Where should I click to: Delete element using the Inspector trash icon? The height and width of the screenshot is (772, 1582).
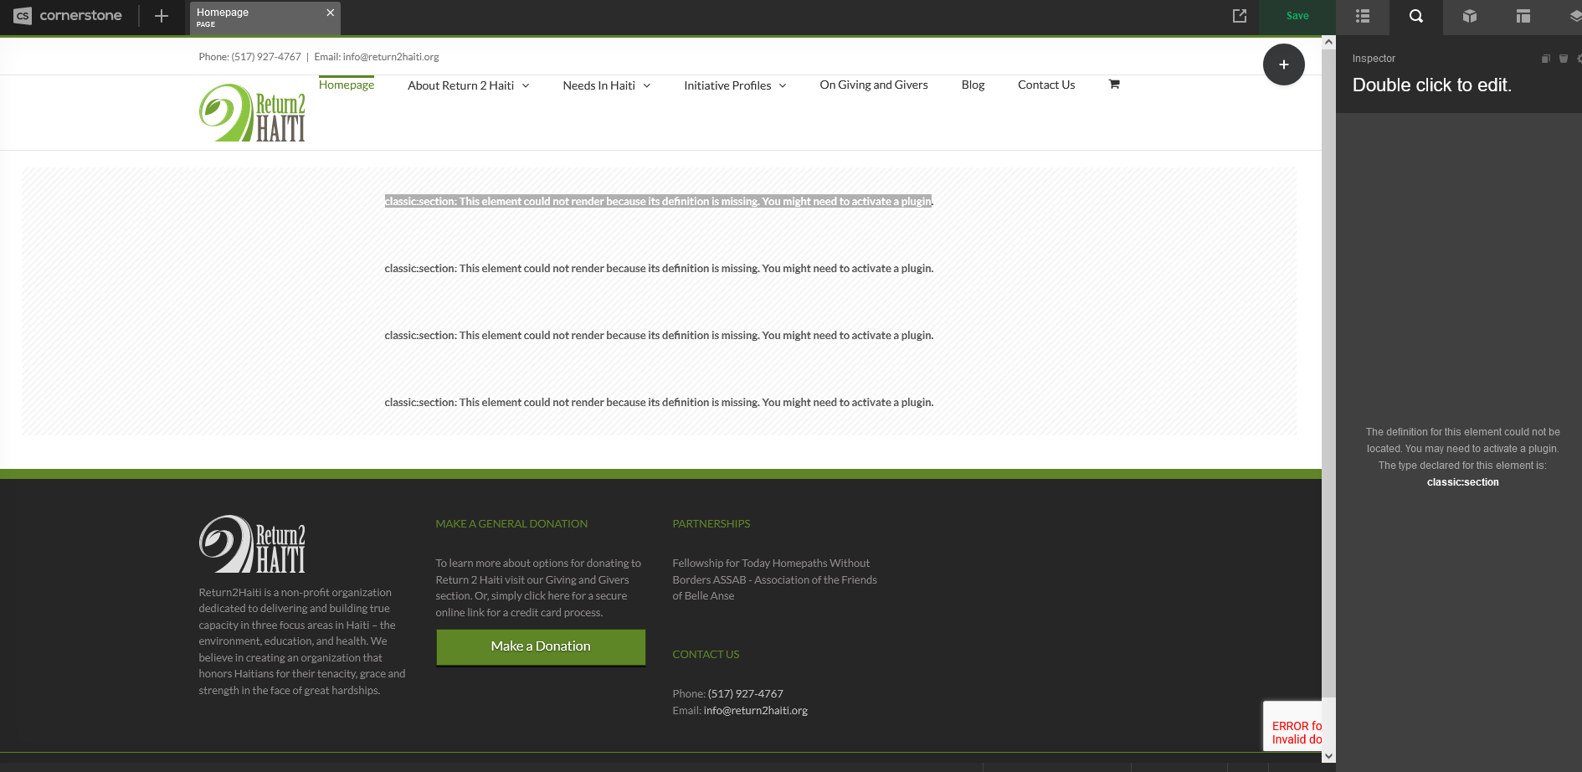(1563, 59)
